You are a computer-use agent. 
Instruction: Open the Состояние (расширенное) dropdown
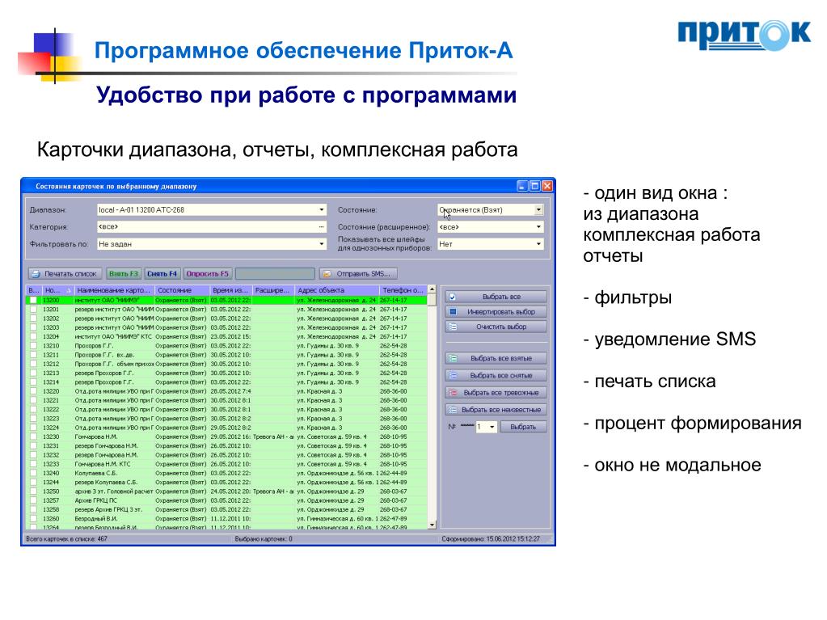tap(538, 226)
